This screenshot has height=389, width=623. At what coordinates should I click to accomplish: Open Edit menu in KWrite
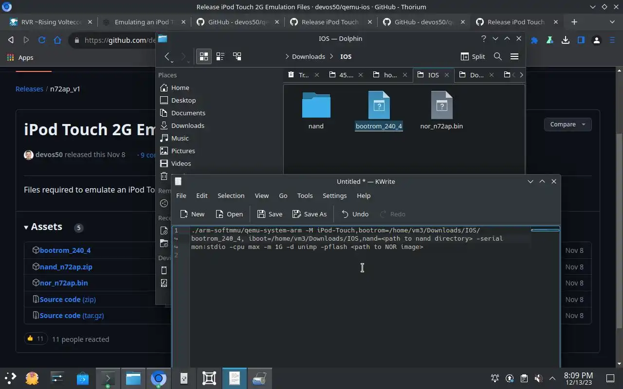(202, 195)
